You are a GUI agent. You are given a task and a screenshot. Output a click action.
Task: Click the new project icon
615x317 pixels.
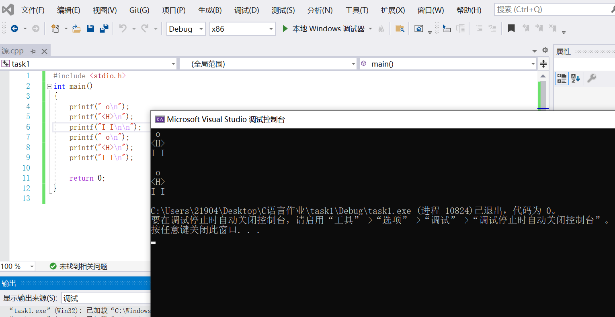pos(55,28)
